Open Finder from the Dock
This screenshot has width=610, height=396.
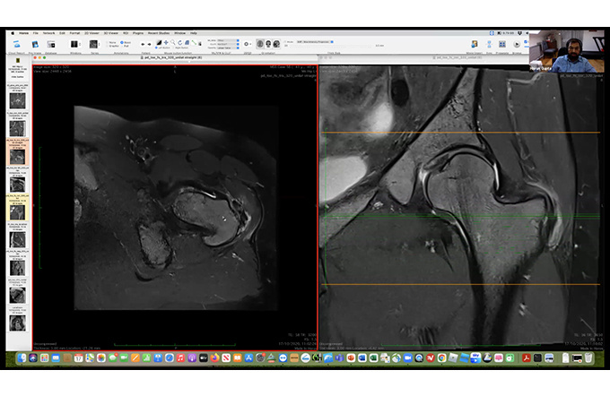20,357
